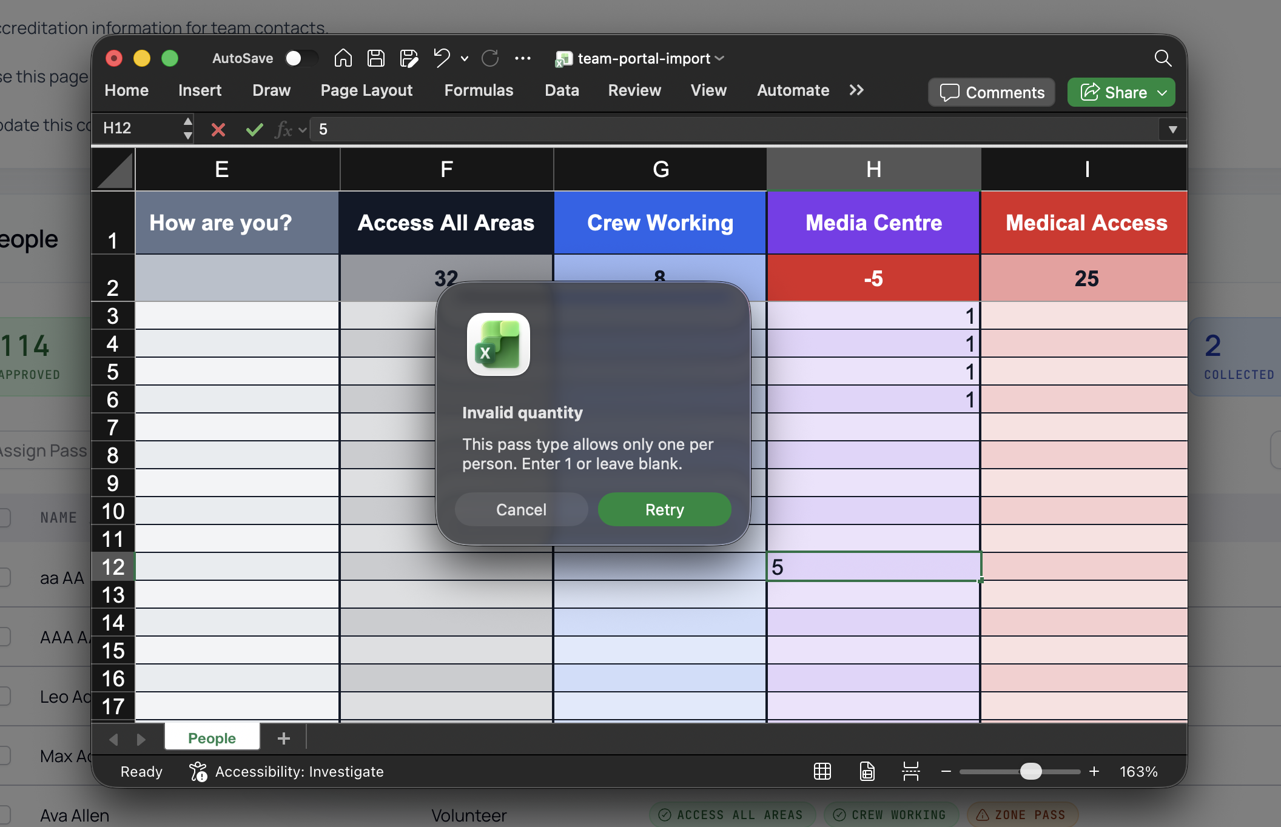Click the search magnifier icon in Excel
Screen dimensions: 1281x827
coord(1163,58)
